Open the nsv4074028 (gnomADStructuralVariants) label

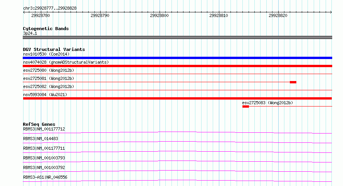(66, 62)
